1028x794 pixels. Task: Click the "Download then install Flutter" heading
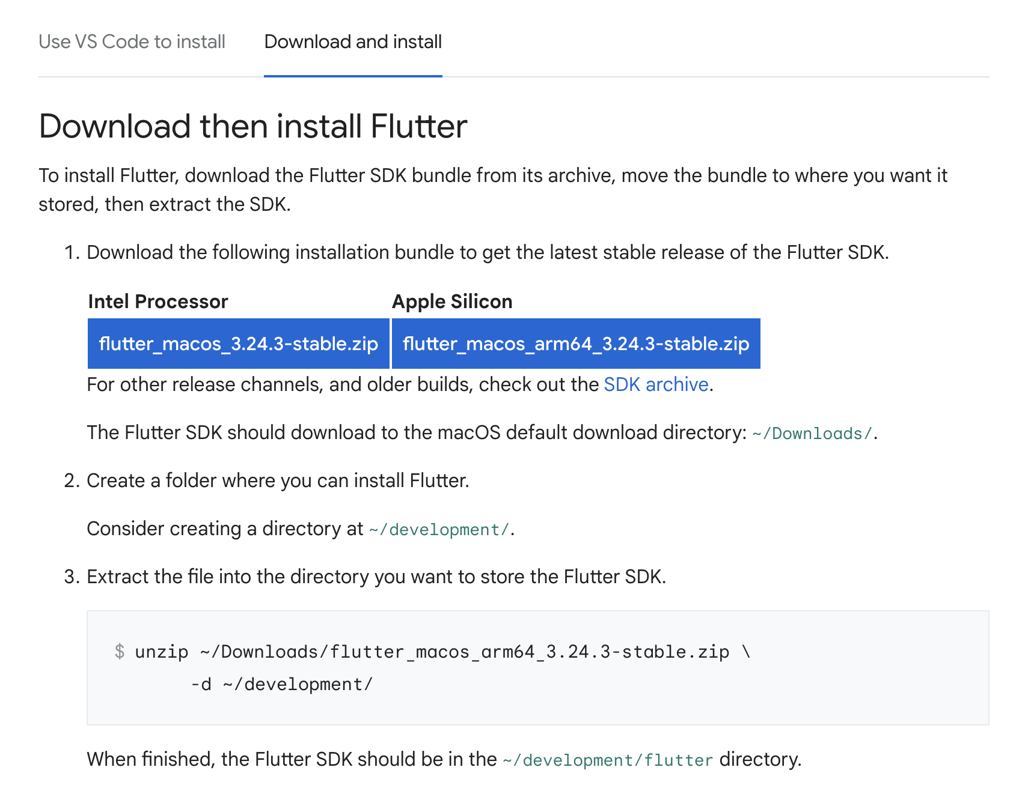(253, 127)
